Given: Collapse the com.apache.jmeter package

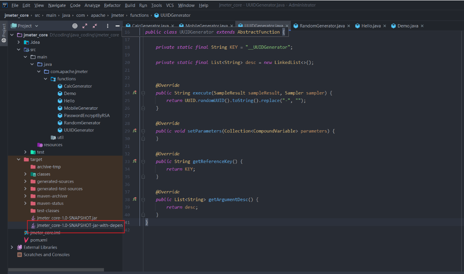Looking at the screenshot, I should [x=39, y=71].
